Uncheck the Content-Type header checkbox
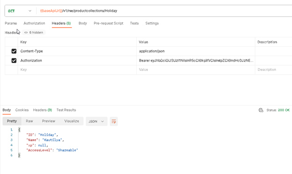292x174 pixels. [14, 51]
